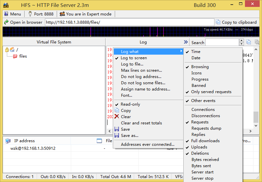This screenshot has height=182, width=262.
Task: Click Copy to clipboard button
Action: (x=236, y=22)
